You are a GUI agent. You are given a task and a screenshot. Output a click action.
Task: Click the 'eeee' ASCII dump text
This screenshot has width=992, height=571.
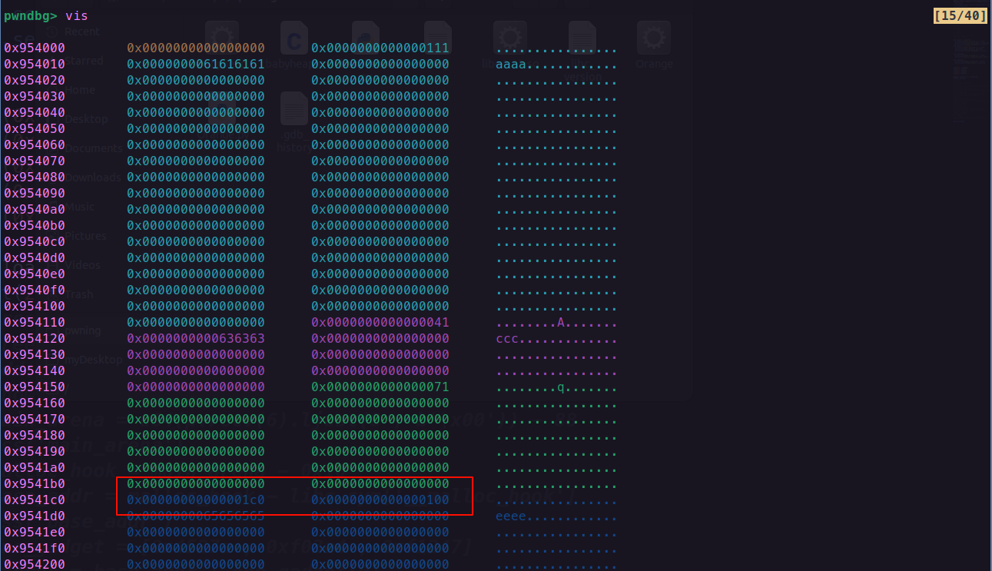point(511,516)
